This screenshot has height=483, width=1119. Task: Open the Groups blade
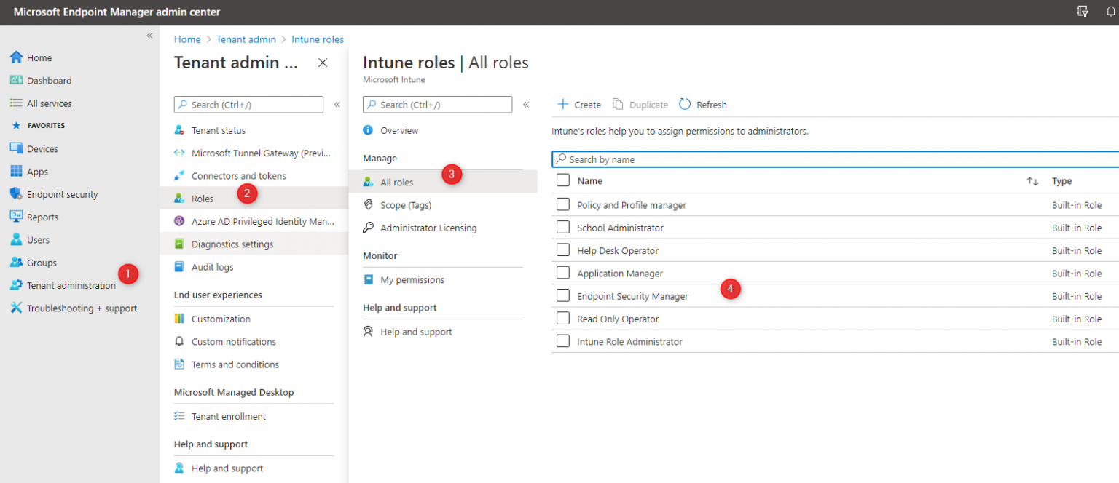[x=39, y=262]
